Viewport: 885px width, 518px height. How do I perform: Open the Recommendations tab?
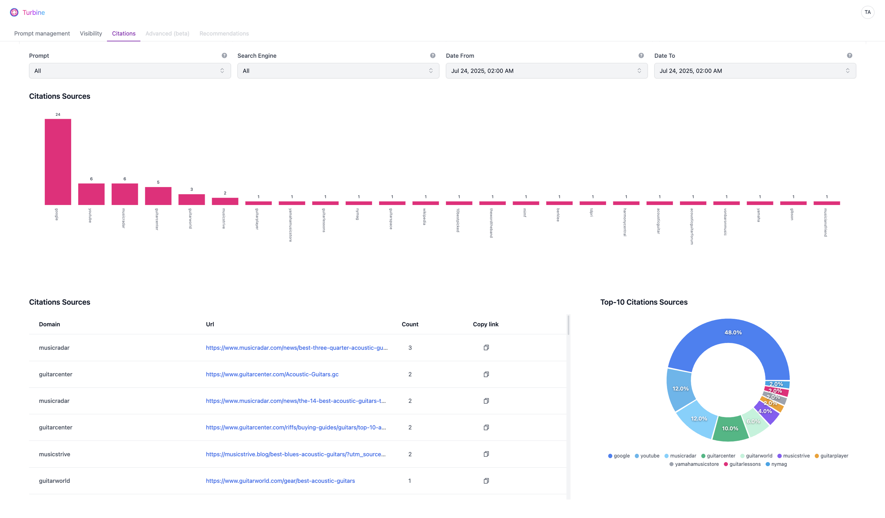point(224,33)
